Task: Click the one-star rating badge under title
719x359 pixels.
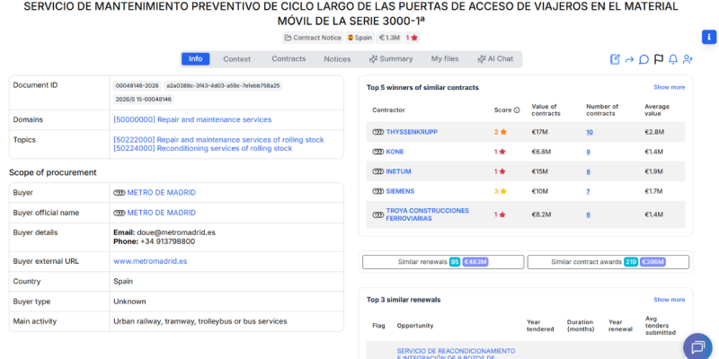Action: tap(412, 38)
